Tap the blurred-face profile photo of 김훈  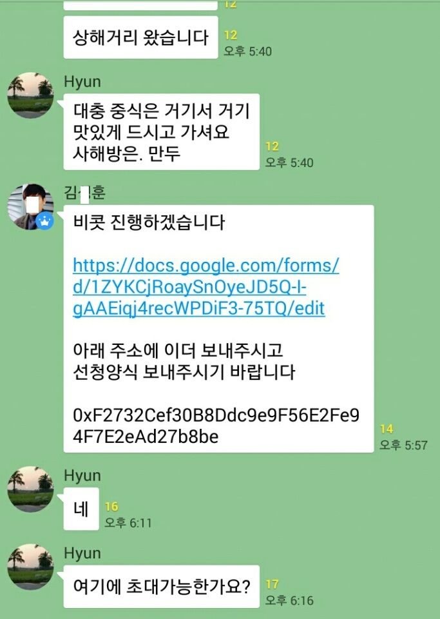tap(31, 206)
